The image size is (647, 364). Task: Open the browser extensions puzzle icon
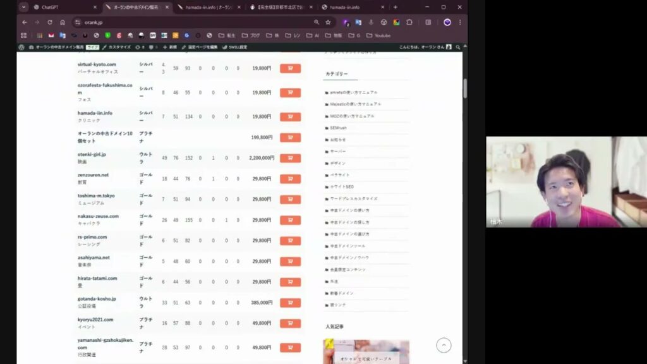pyautogui.click(x=409, y=22)
